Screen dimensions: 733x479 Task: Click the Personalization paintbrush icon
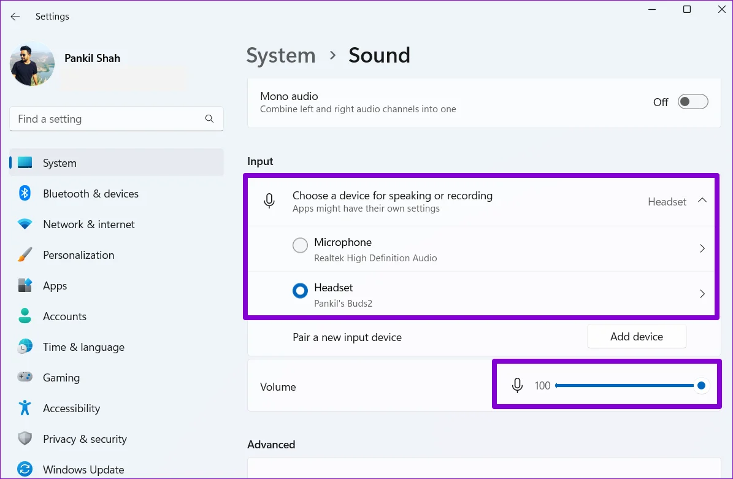coord(25,255)
